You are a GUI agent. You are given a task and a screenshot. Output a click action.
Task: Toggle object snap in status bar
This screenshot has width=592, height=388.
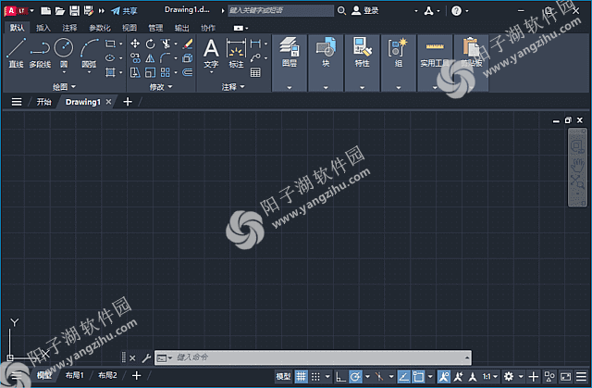point(418,376)
